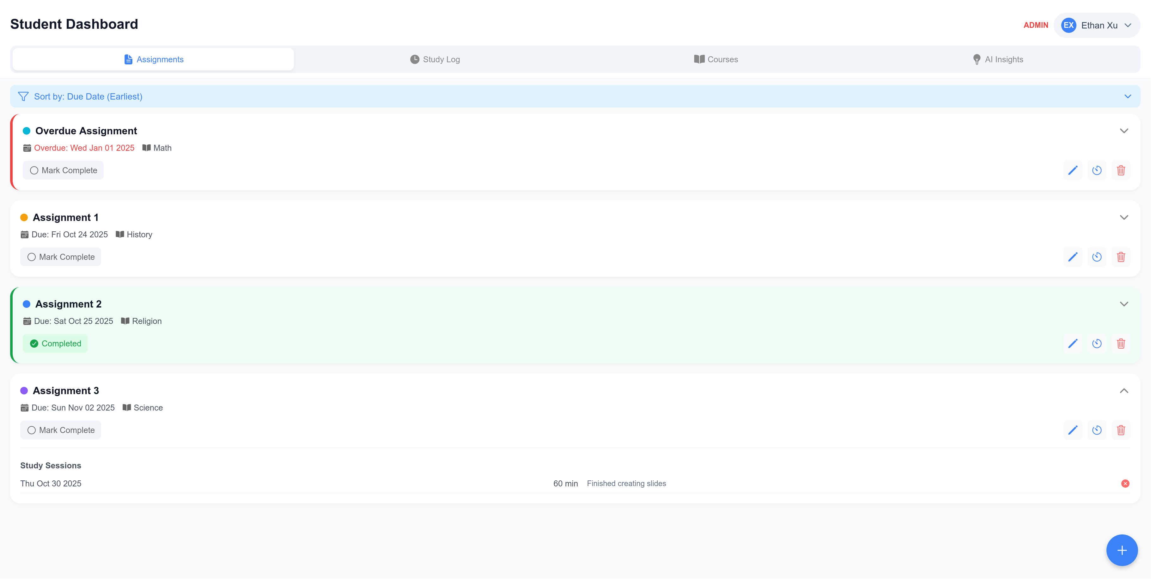
Task: Click the Assignment 1 title
Action: [66, 217]
